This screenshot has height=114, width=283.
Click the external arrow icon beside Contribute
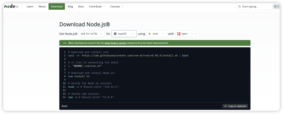click(104, 7)
